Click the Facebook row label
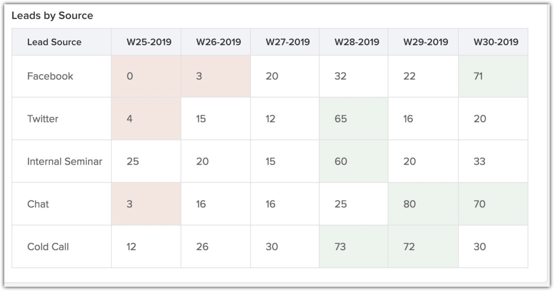Screen dimensions: 554x291 50,76
